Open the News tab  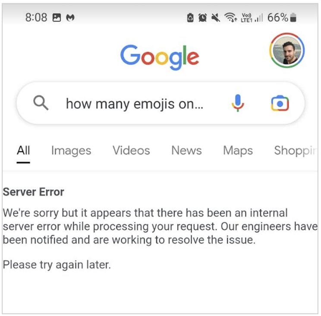[x=186, y=150]
